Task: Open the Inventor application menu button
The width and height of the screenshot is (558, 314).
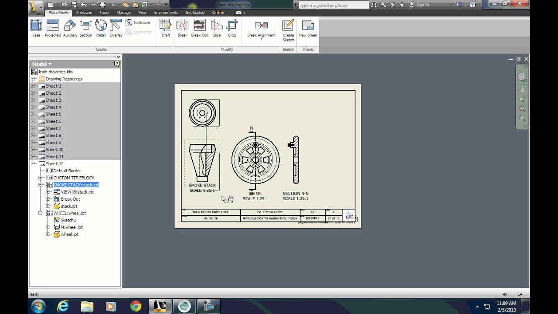Action: click(x=36, y=7)
